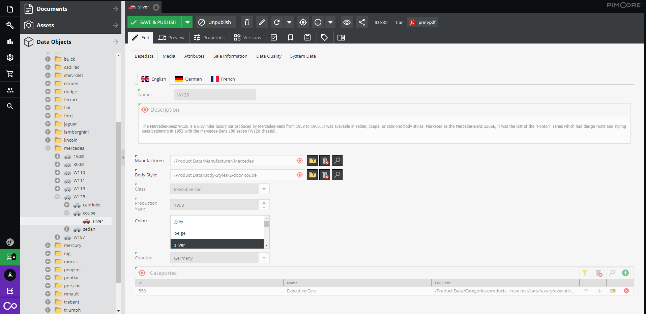Open the clipboard tasks tab icon
This screenshot has width=646, height=314.
[307, 37]
